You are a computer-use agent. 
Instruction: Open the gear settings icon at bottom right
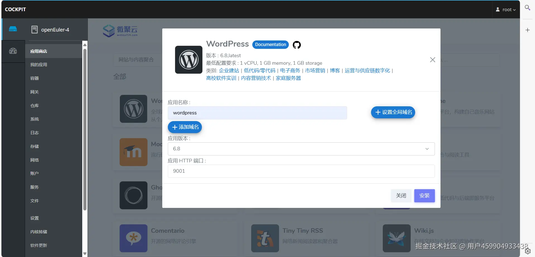pyautogui.click(x=528, y=251)
